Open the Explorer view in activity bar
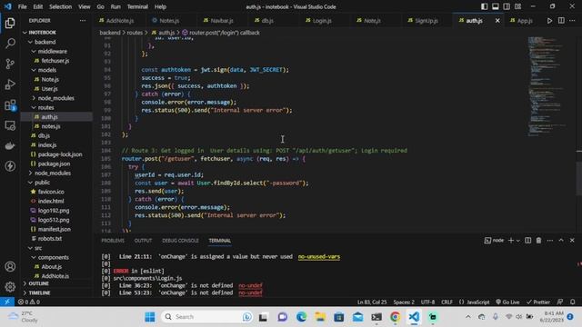 click(x=10, y=23)
